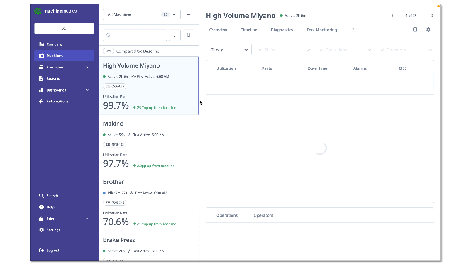This screenshot has height=265, width=471.
Task: Open the Help link
Action: coord(64,207)
